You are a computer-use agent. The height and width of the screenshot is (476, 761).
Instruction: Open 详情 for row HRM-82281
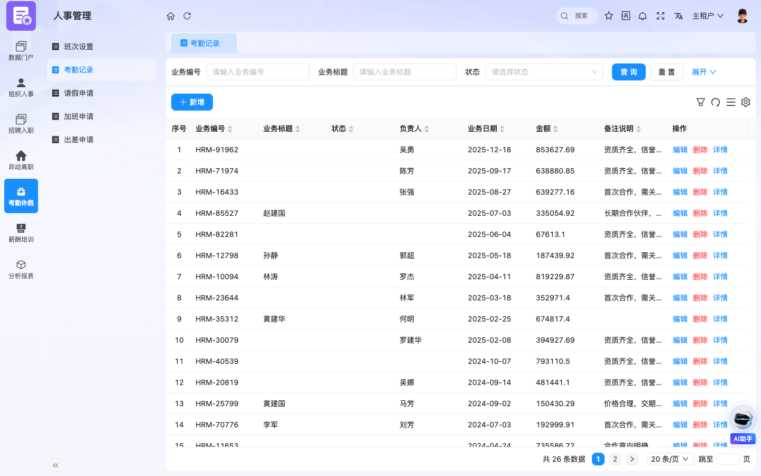tap(720, 234)
